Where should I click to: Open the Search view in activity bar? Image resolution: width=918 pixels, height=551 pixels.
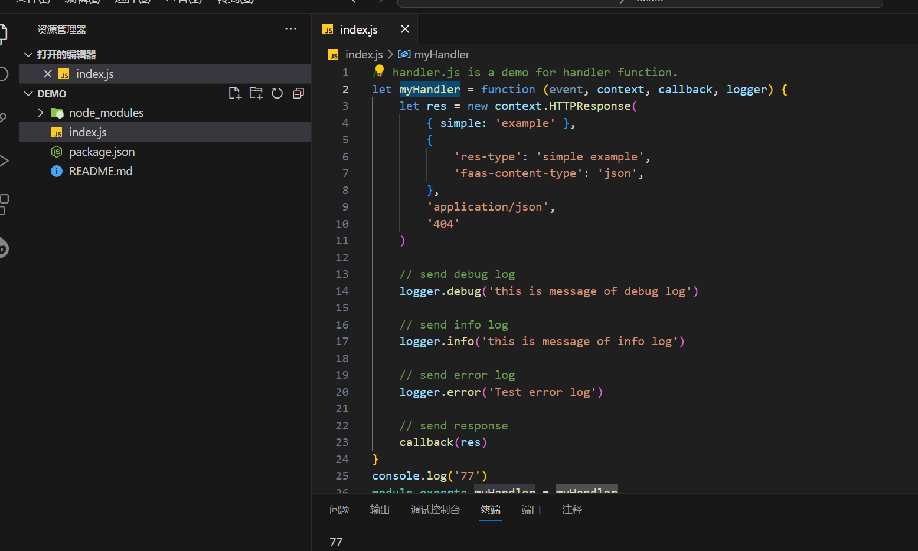[x=3, y=74]
